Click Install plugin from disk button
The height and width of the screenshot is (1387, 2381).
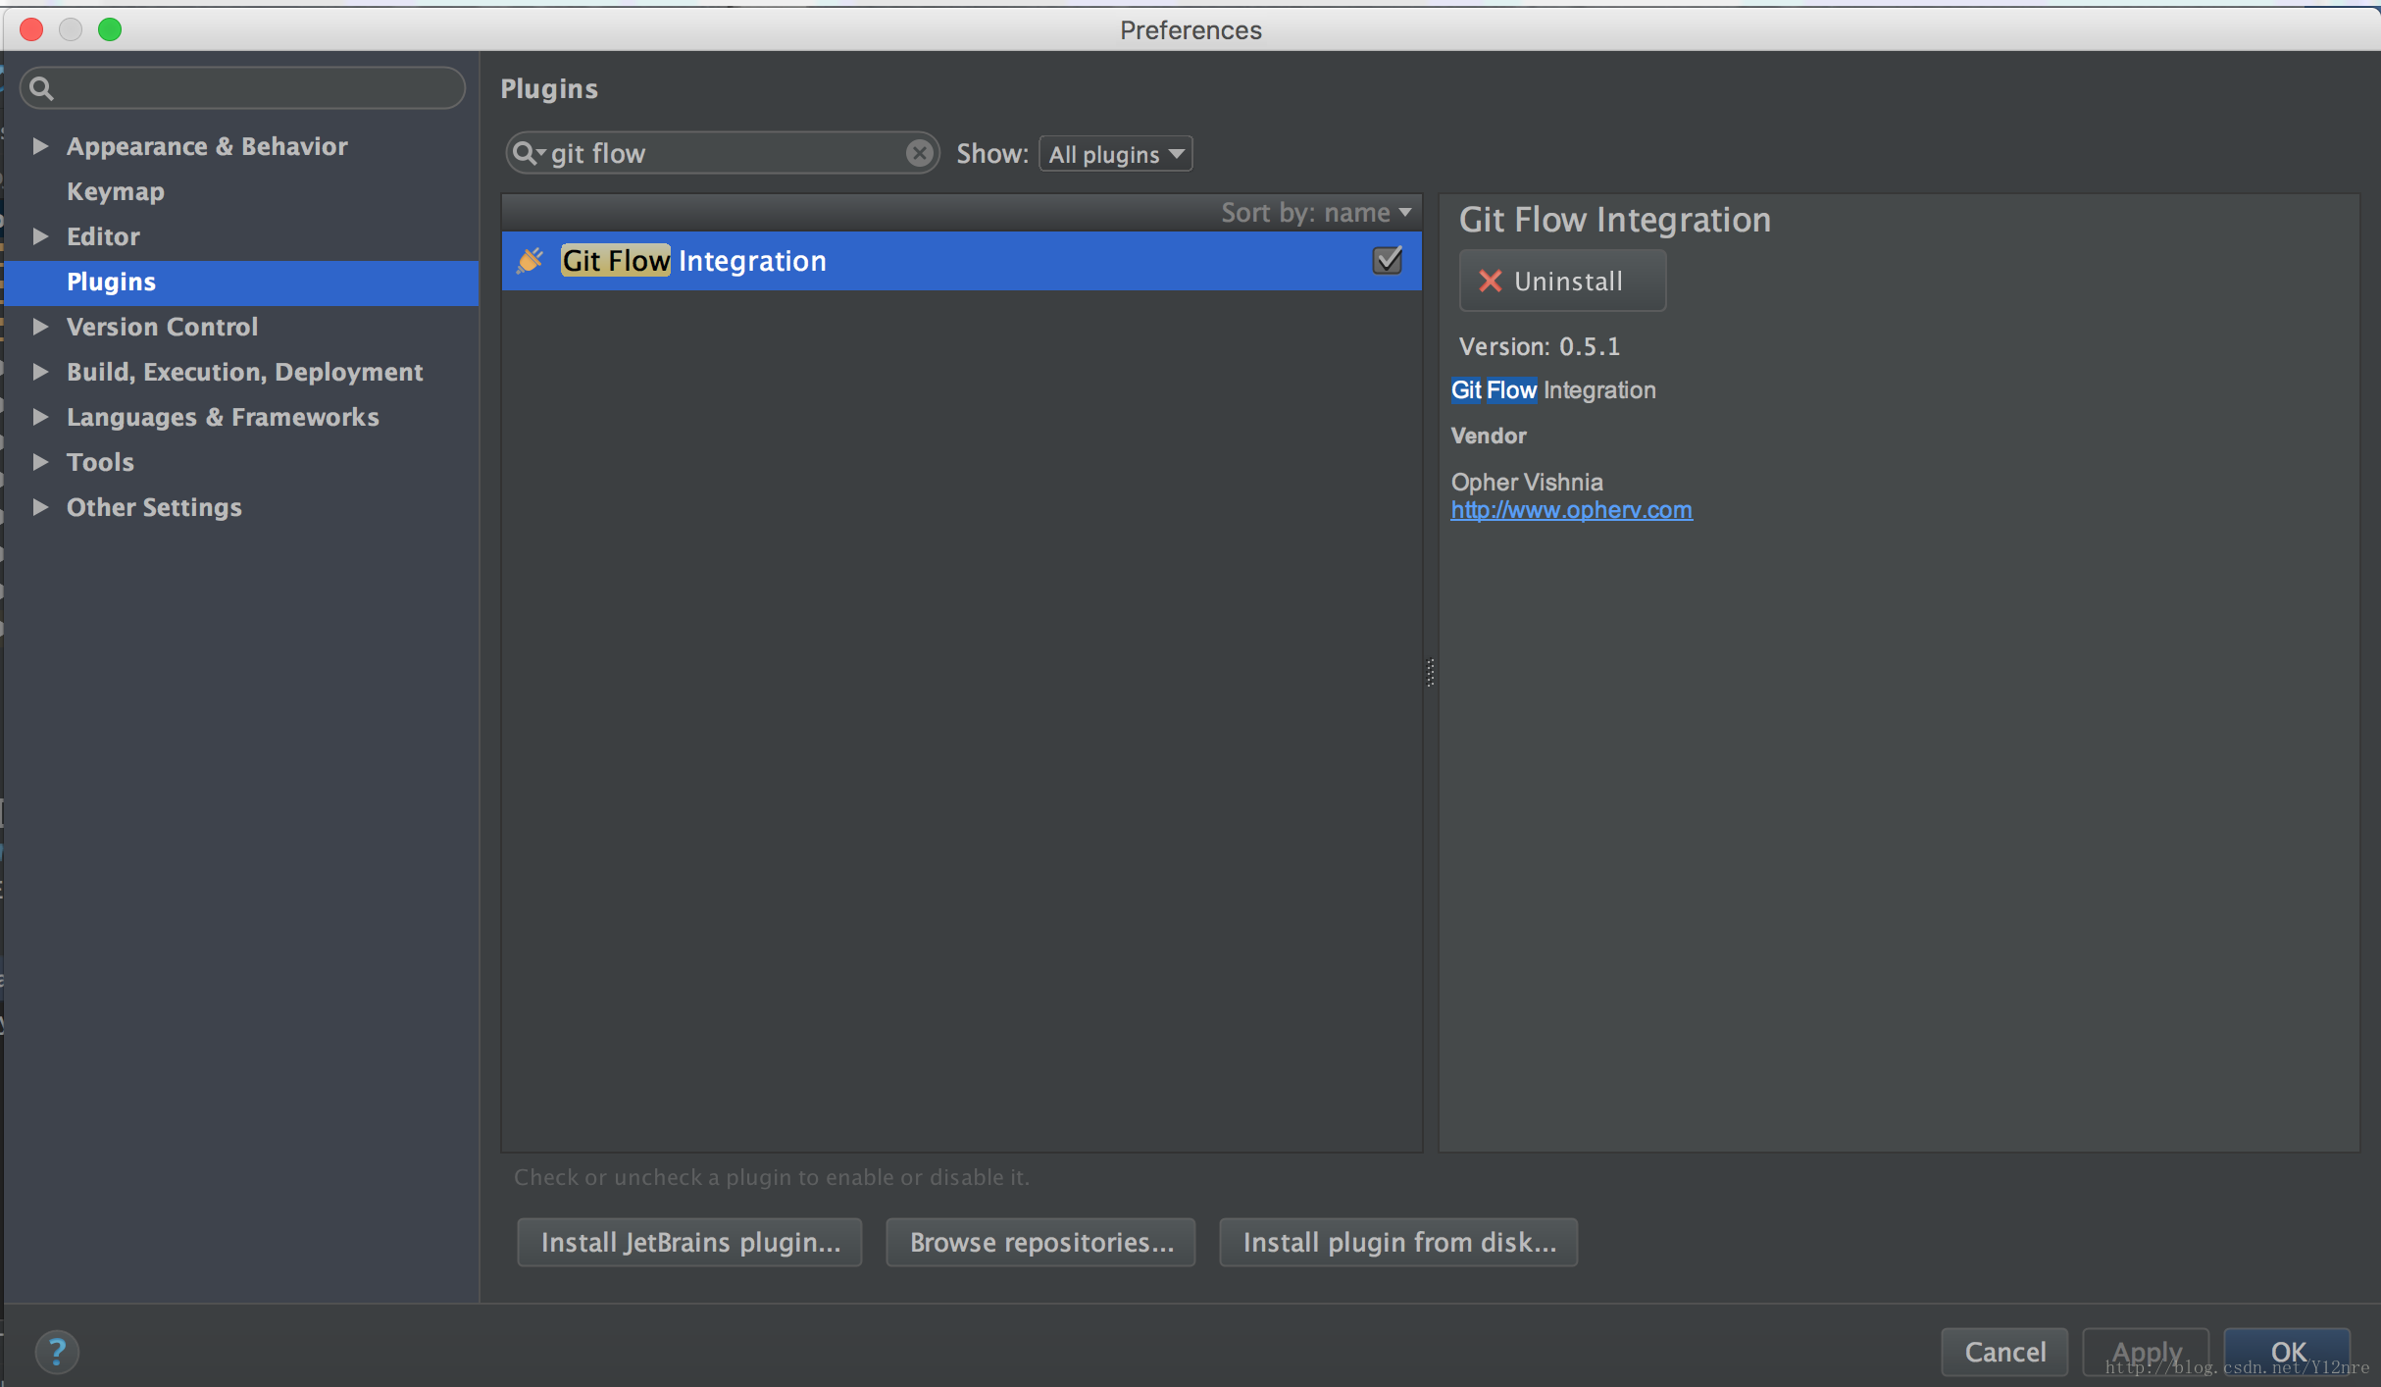pyautogui.click(x=1398, y=1242)
